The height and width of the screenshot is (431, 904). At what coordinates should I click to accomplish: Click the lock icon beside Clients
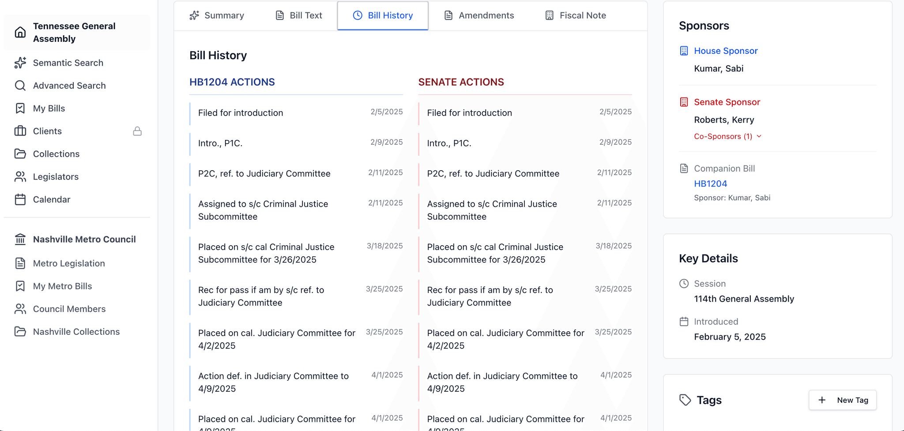click(137, 131)
